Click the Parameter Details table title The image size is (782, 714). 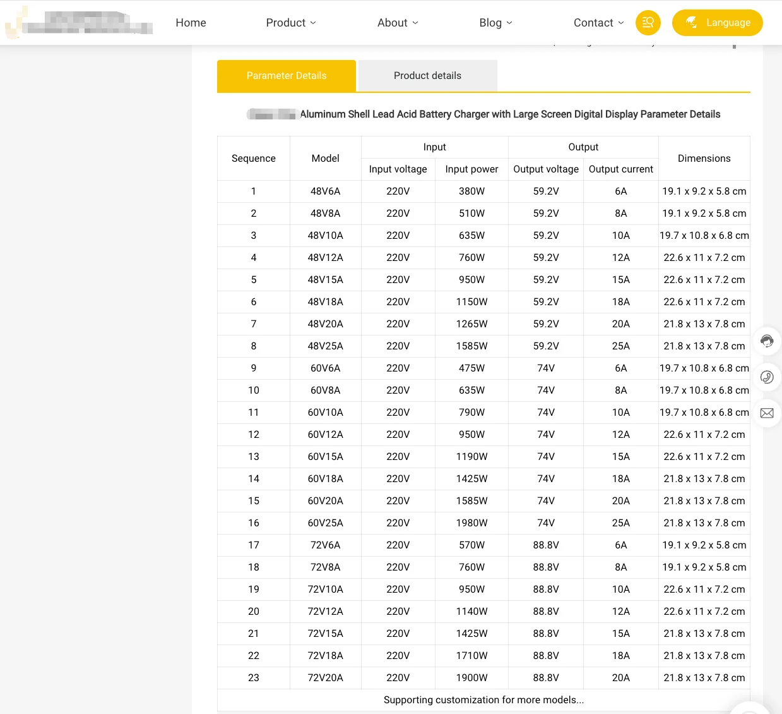click(x=483, y=114)
